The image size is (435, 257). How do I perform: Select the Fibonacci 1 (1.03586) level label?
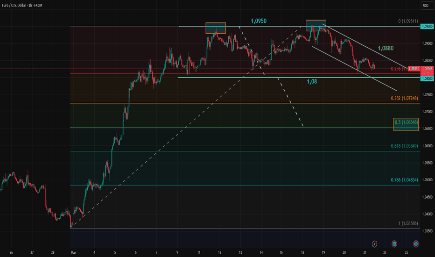pos(408,223)
